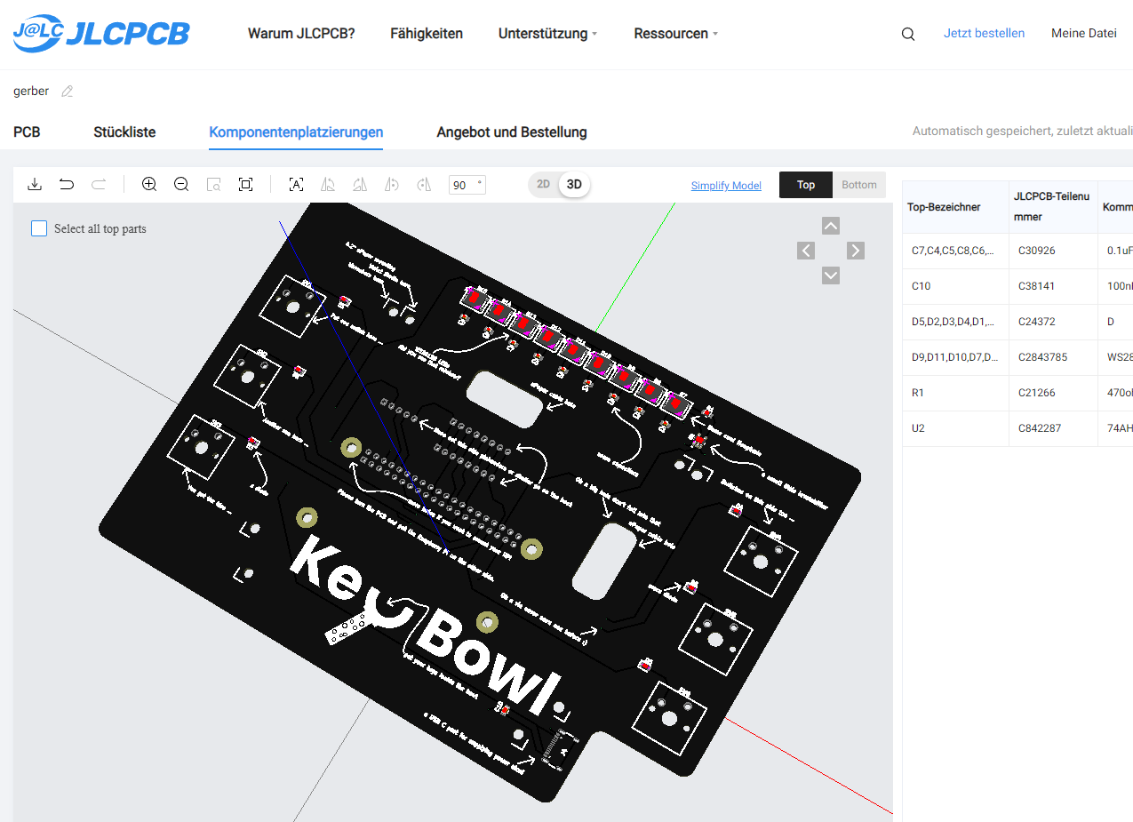Zoom in on the PCB view
This screenshot has width=1133, height=822.
point(149,184)
